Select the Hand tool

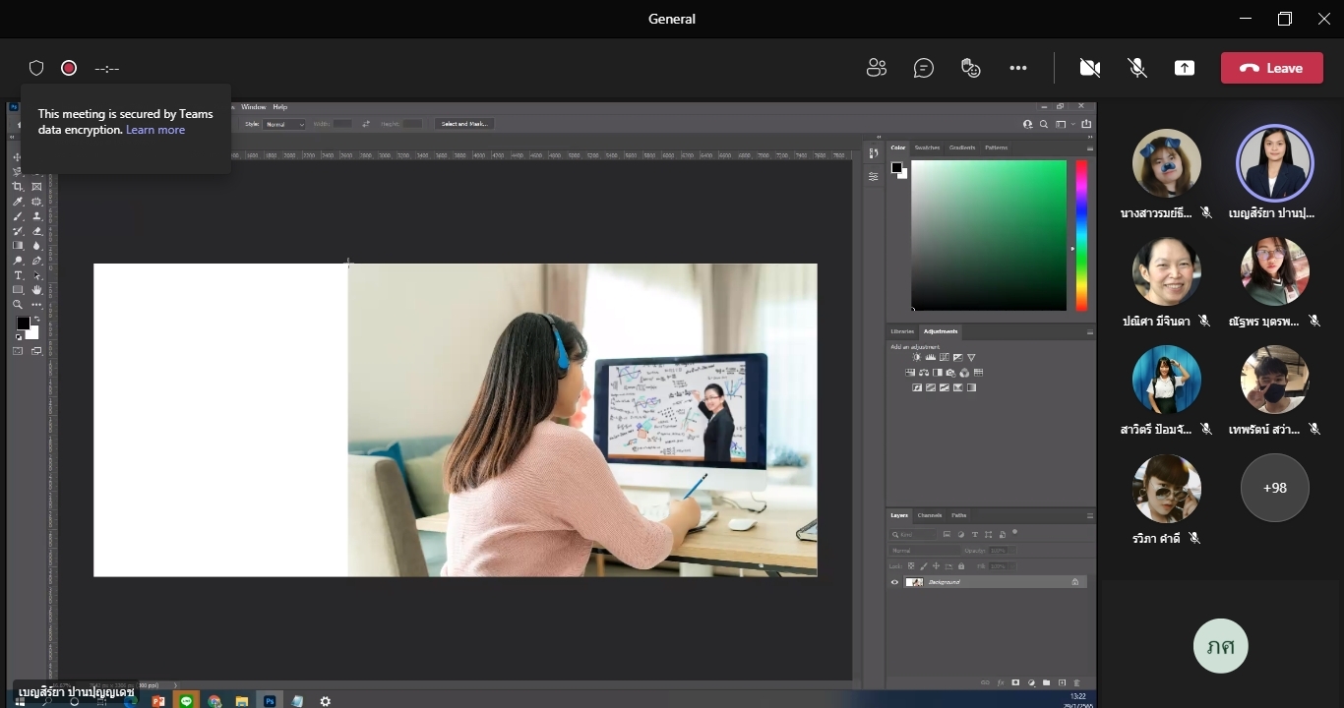[x=36, y=290]
